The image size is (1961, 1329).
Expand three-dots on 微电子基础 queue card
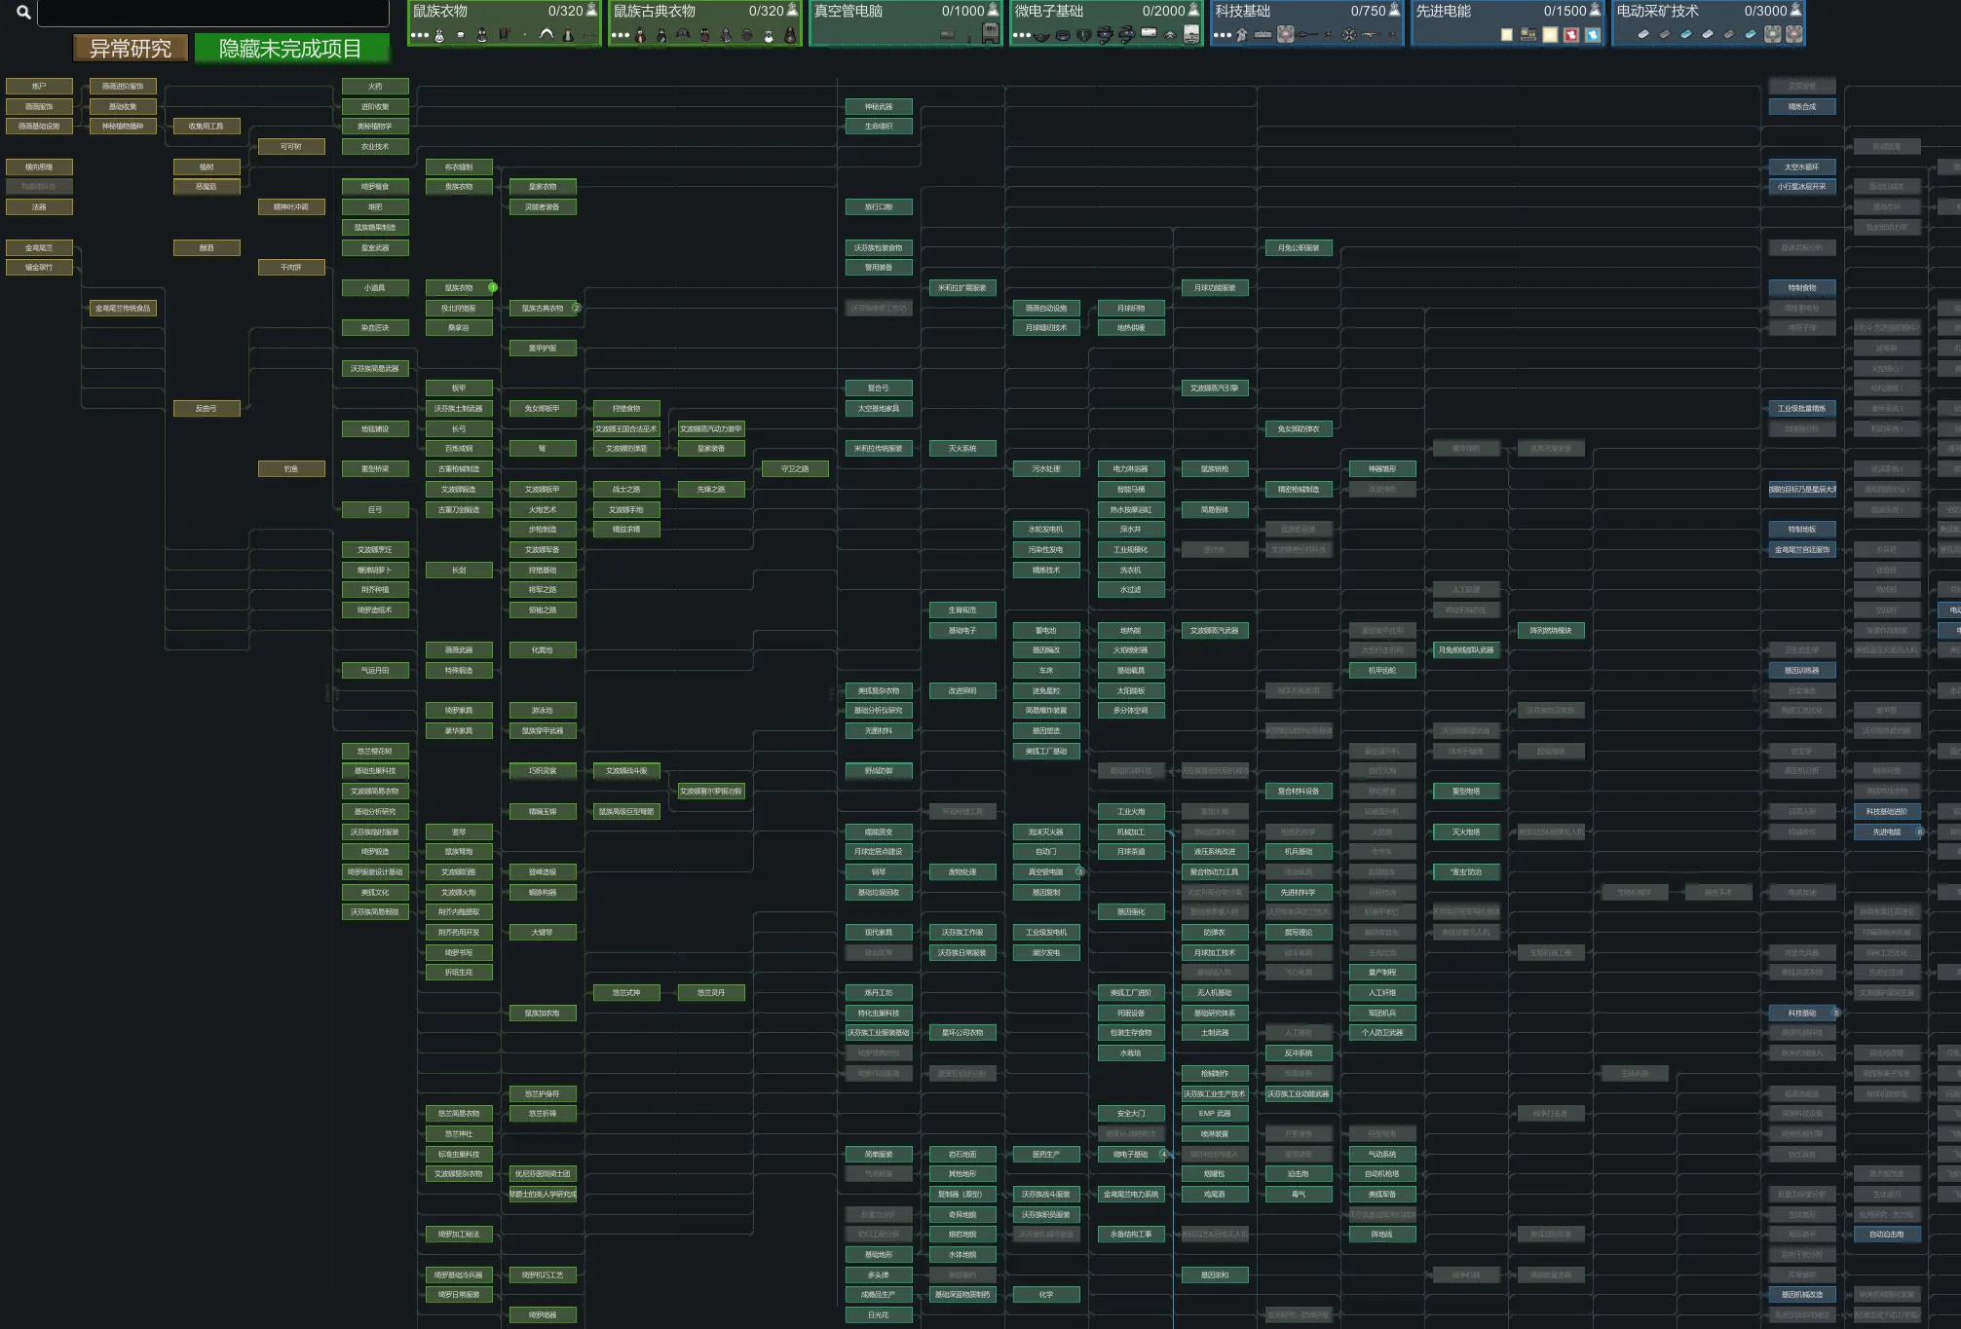tap(1021, 35)
